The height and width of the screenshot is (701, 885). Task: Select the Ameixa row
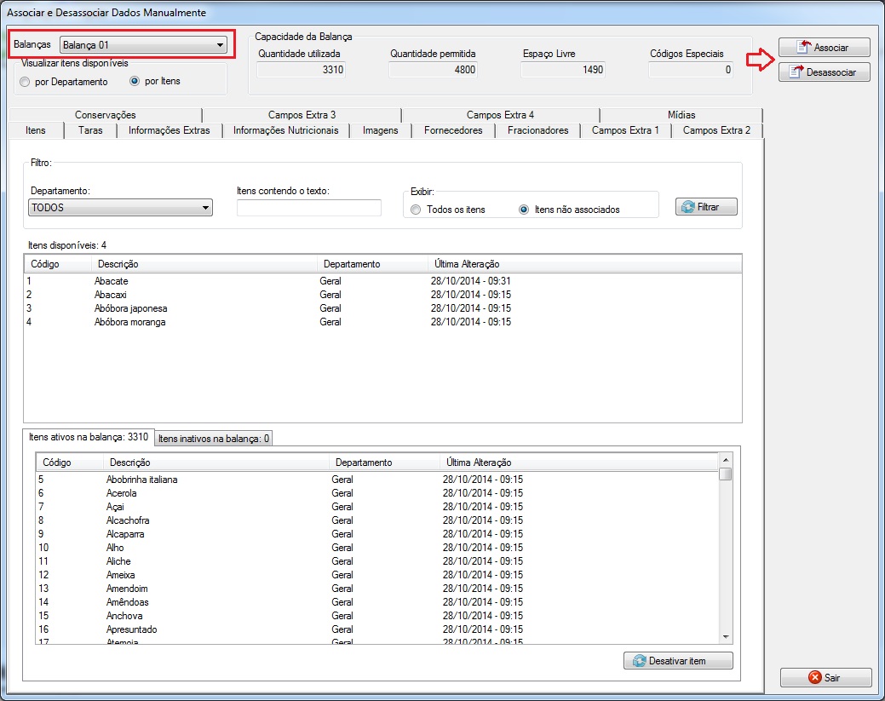(377, 575)
